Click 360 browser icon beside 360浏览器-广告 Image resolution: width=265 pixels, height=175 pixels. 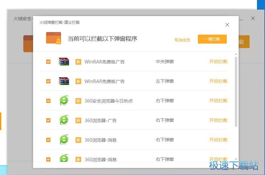point(64,120)
